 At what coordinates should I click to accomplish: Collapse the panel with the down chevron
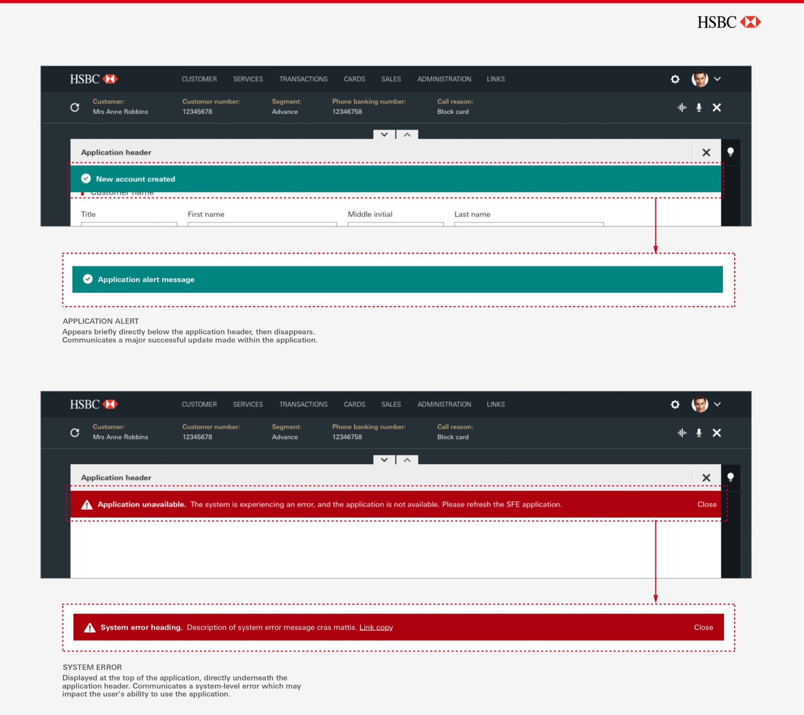coord(384,135)
